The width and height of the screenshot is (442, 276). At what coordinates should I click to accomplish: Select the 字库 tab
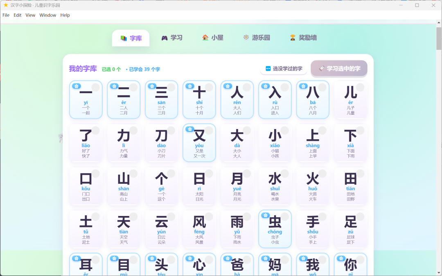131,38
